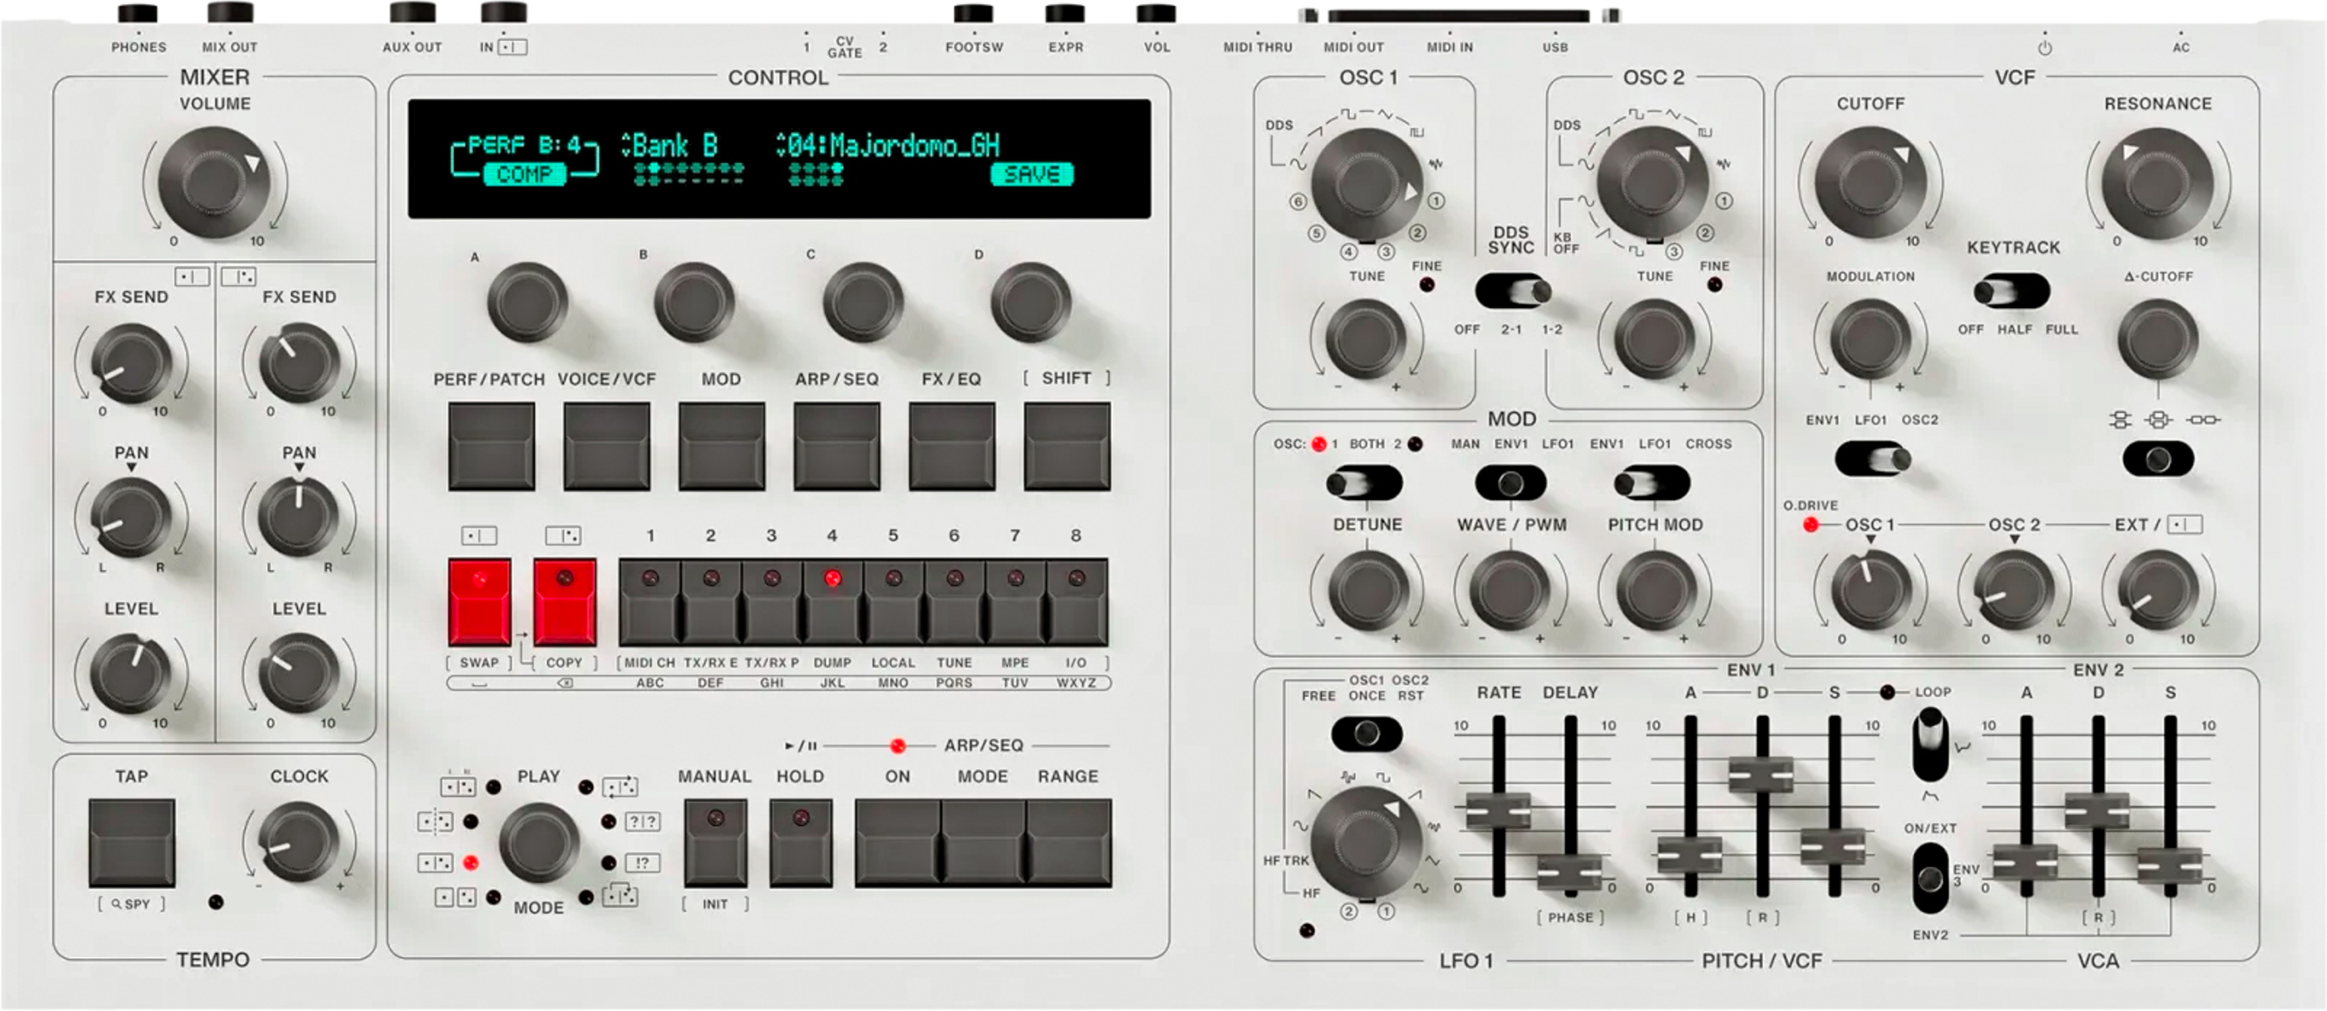Viewport: 2327px width, 1011px height.
Task: Click the OSC 1 waveform selector knob
Action: click(1366, 184)
